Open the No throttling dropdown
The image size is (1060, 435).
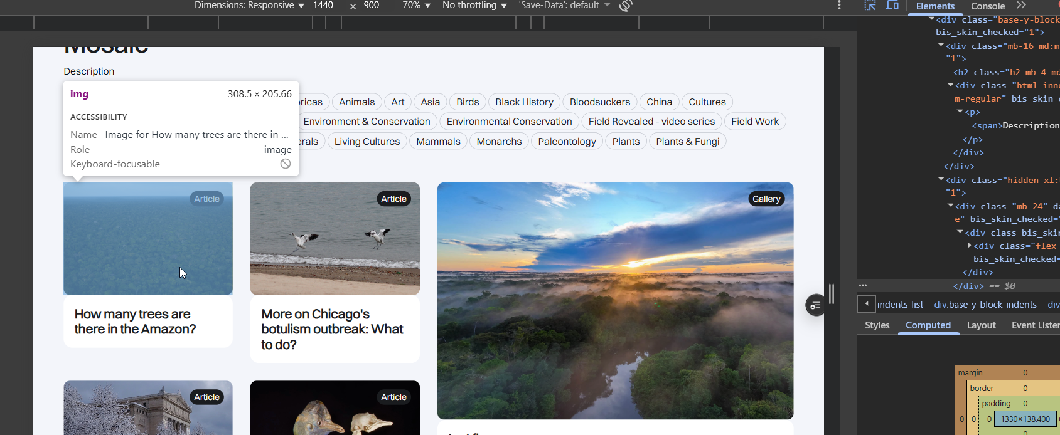point(474,6)
